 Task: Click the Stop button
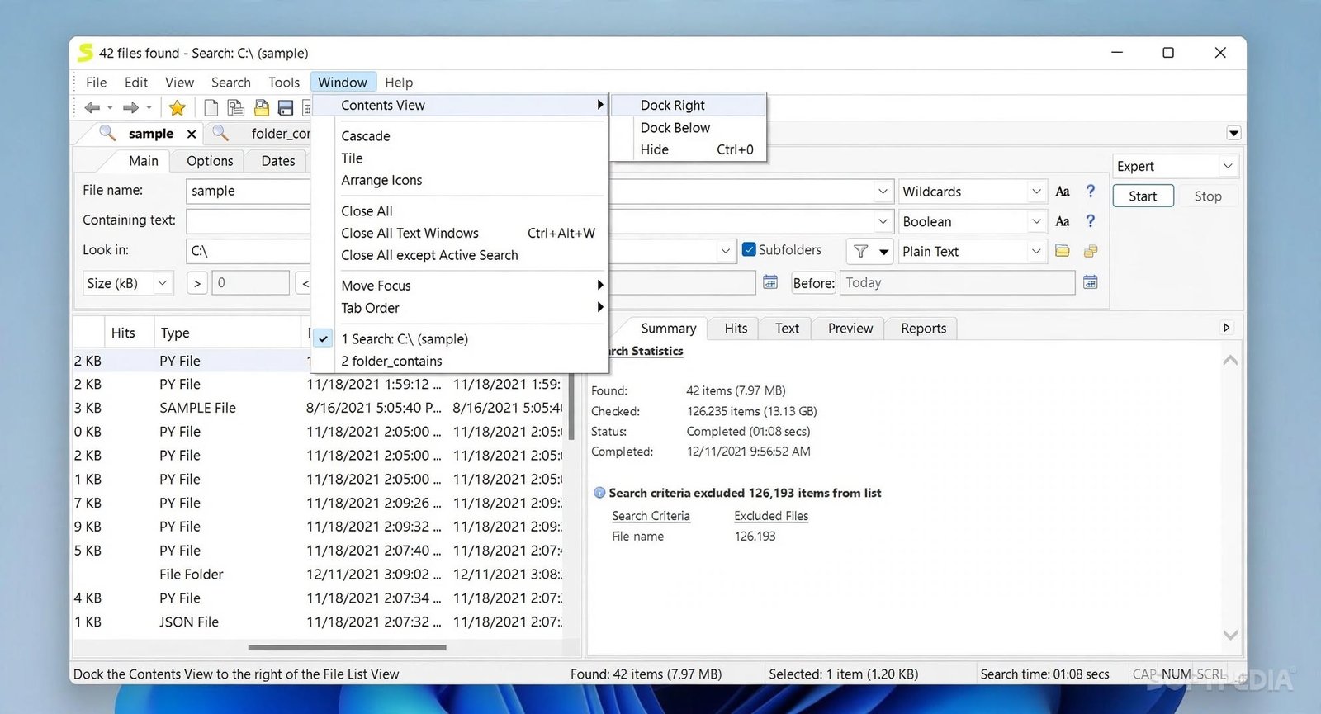1208,196
